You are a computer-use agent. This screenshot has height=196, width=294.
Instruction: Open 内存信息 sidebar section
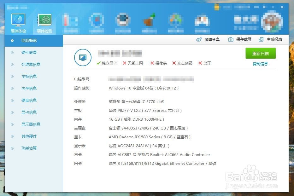[x=34, y=89]
